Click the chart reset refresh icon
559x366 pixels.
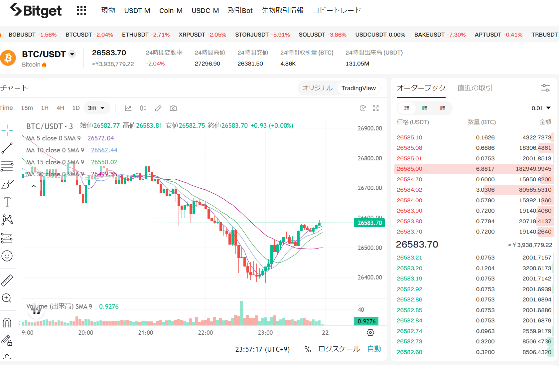(363, 108)
